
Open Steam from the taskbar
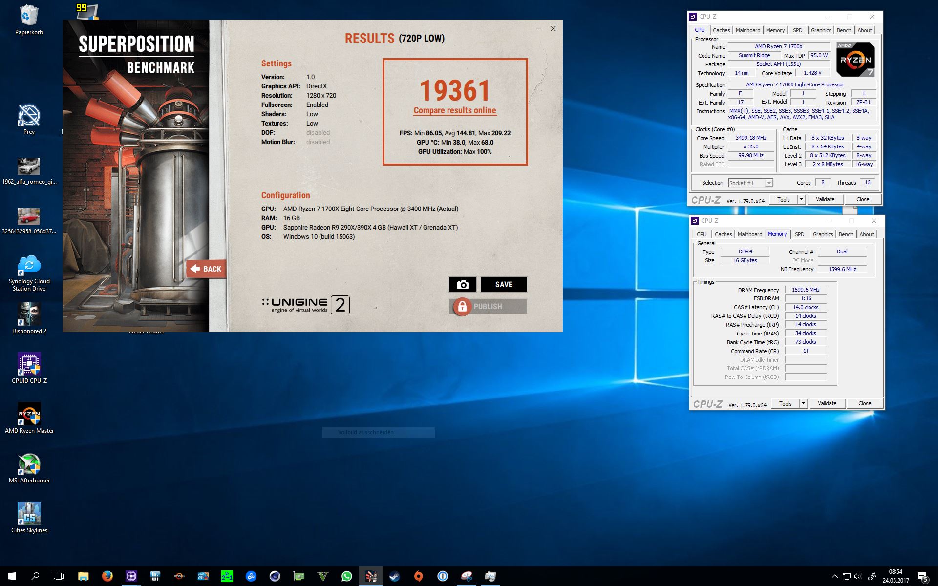(394, 576)
